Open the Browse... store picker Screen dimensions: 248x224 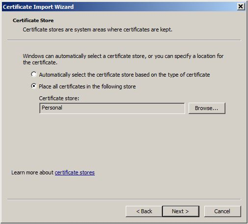(x=207, y=108)
